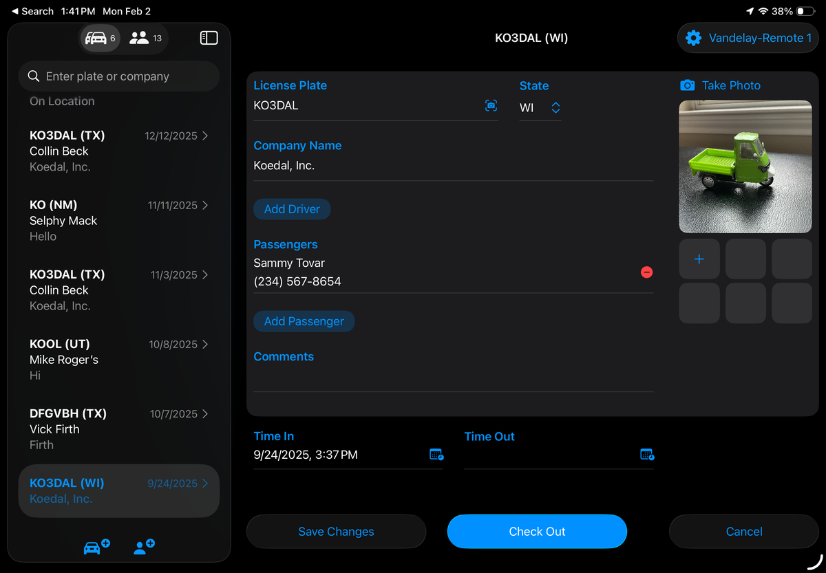The height and width of the screenshot is (573, 826).
Task: Add photo using plus thumbnail slot
Action: 699,259
